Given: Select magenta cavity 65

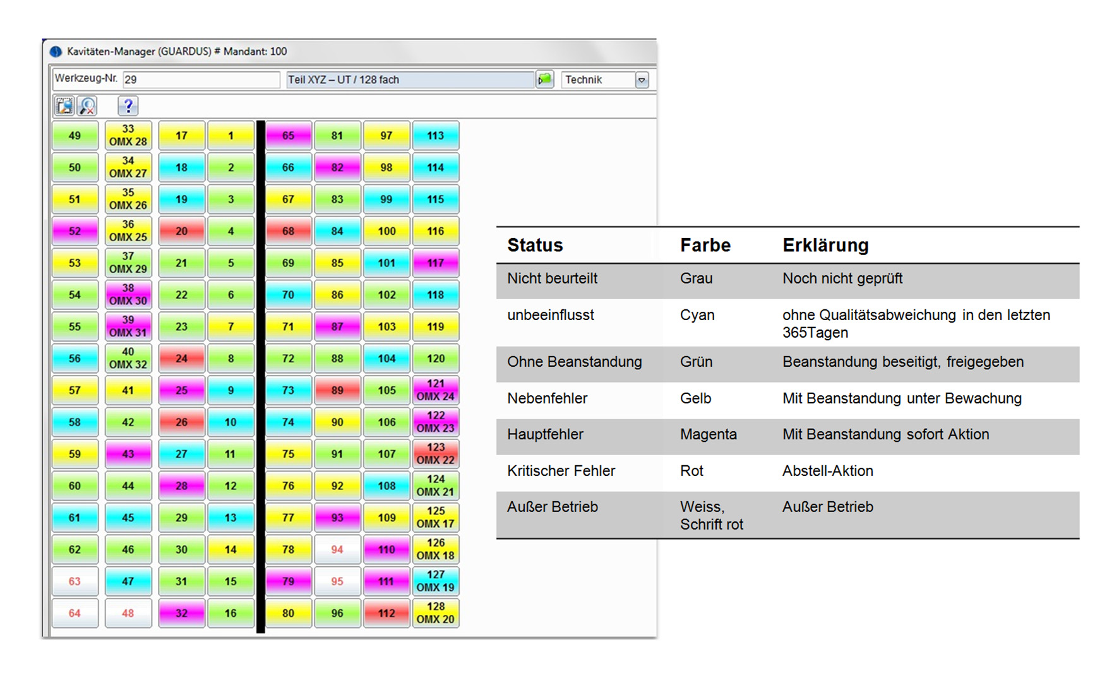Looking at the screenshot, I should [288, 136].
